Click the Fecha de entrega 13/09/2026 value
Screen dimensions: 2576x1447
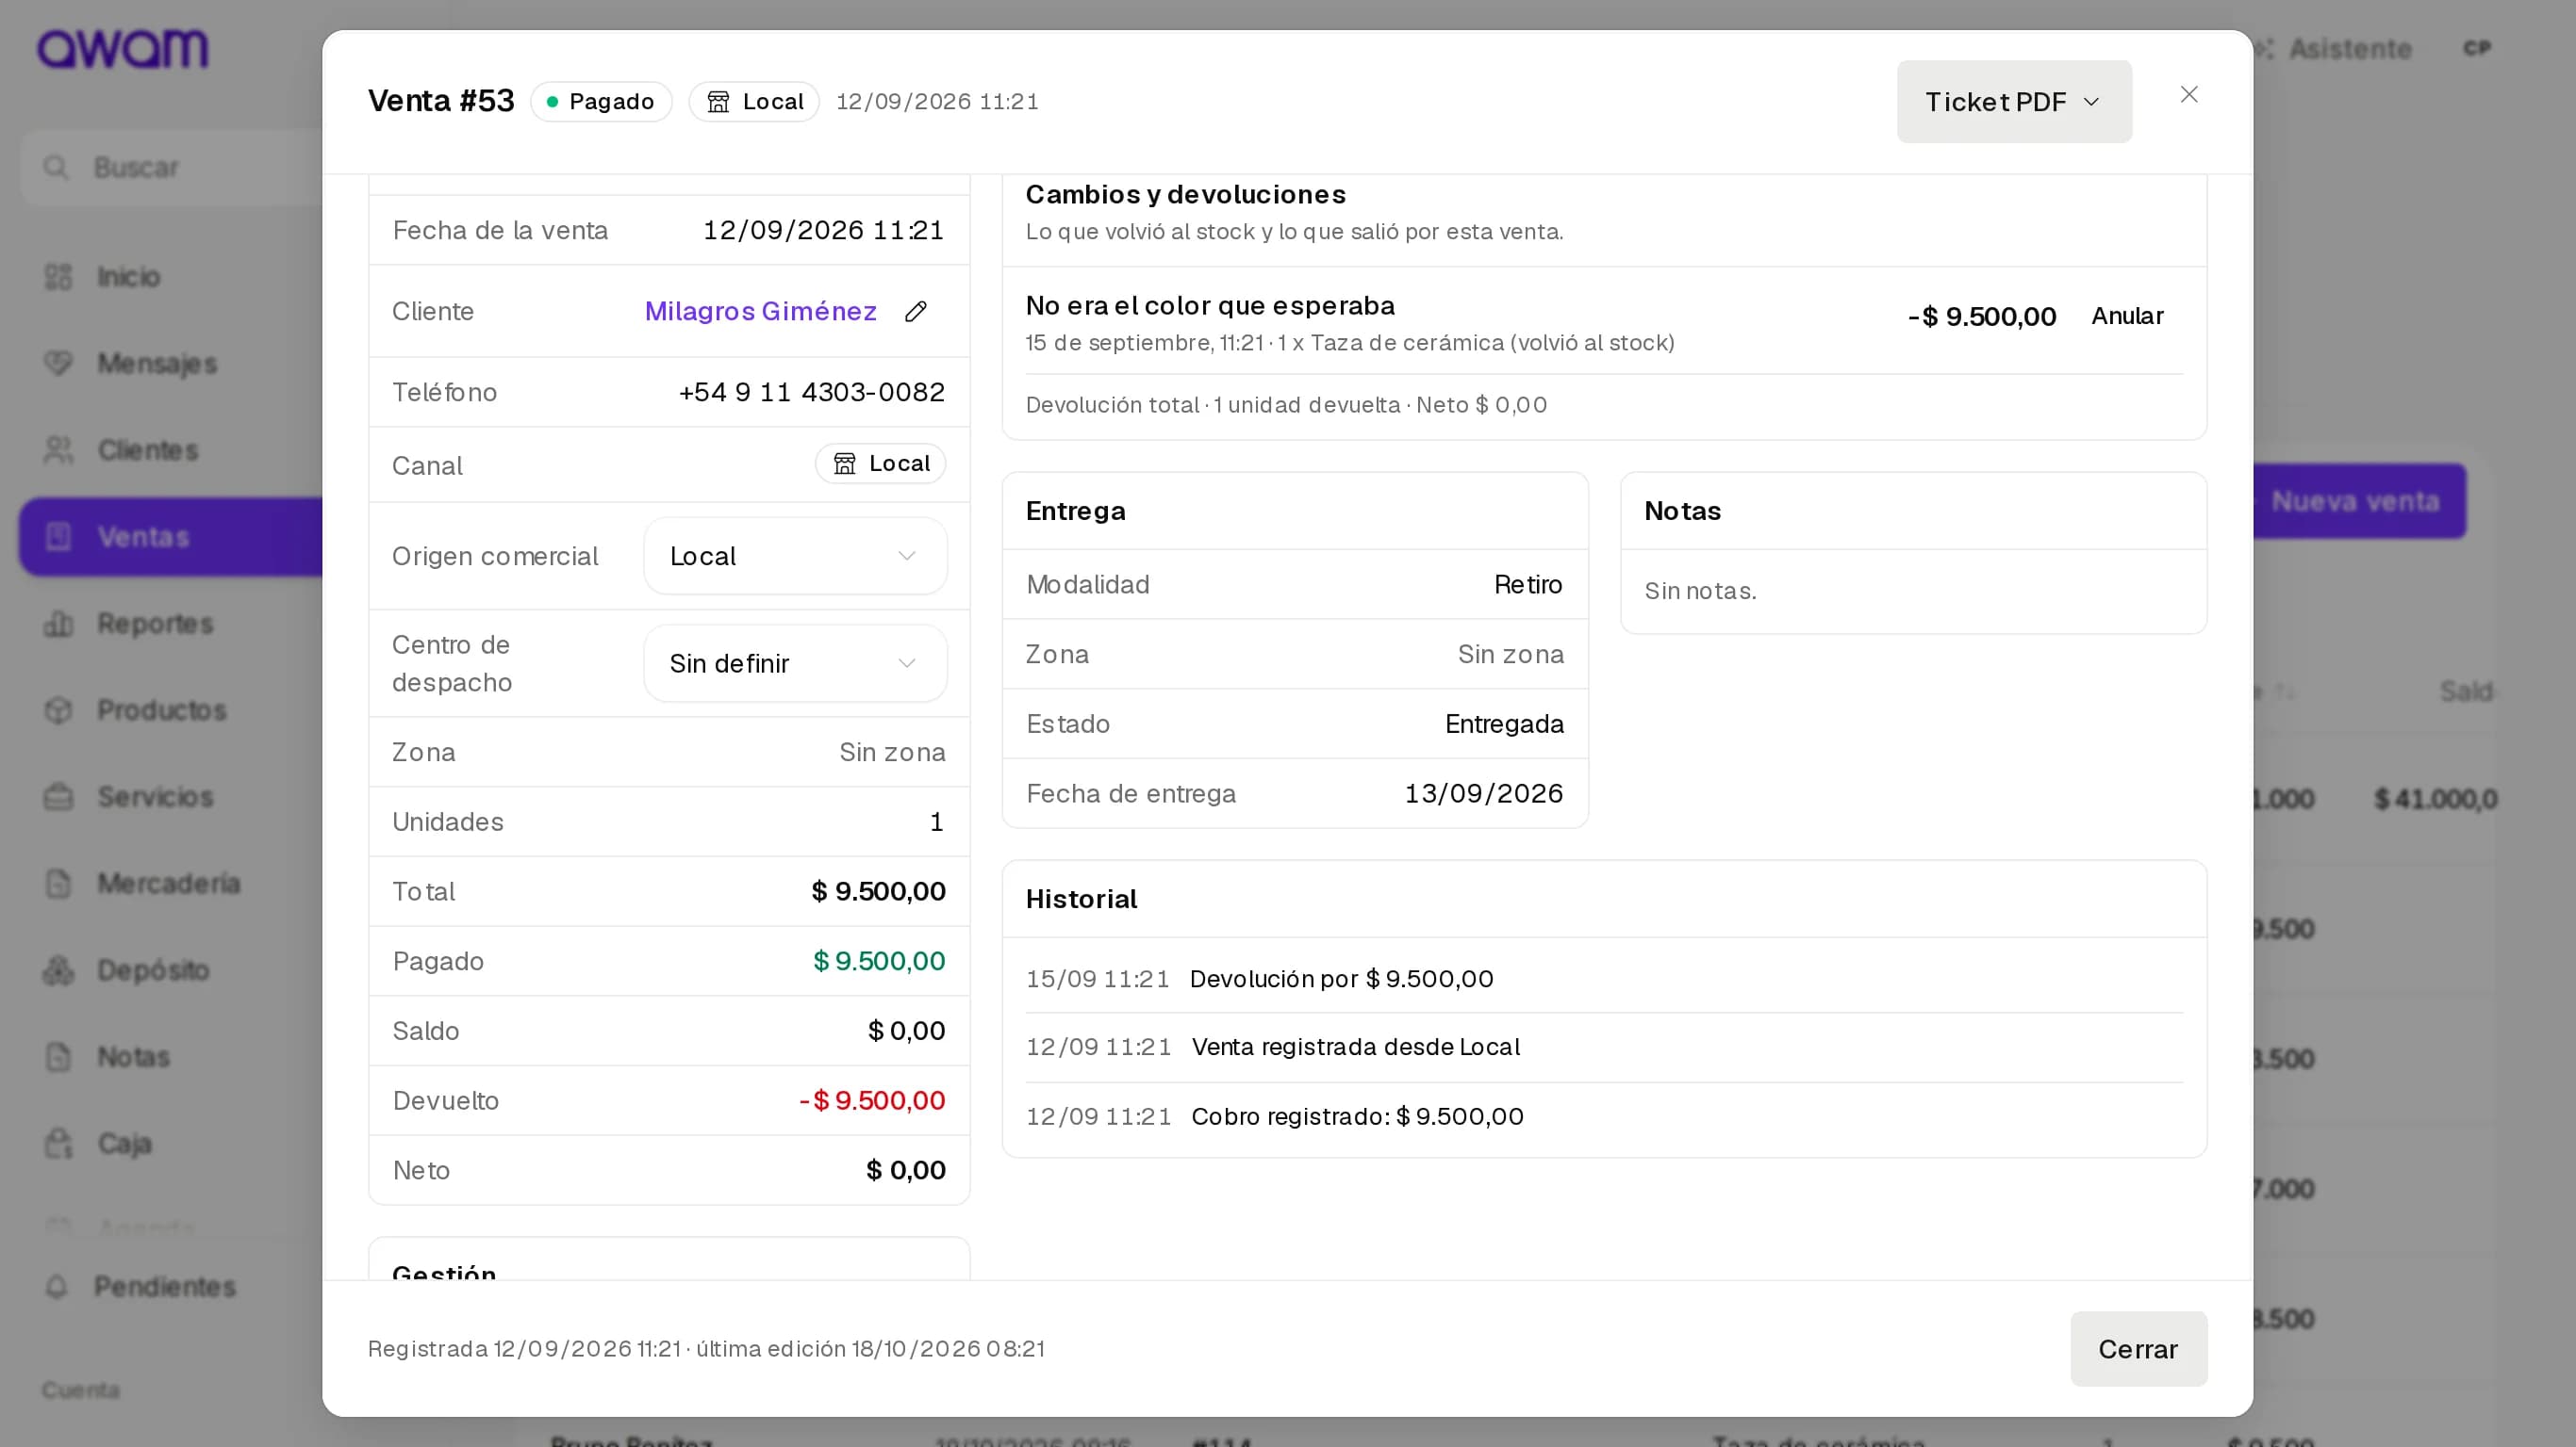(x=1484, y=794)
